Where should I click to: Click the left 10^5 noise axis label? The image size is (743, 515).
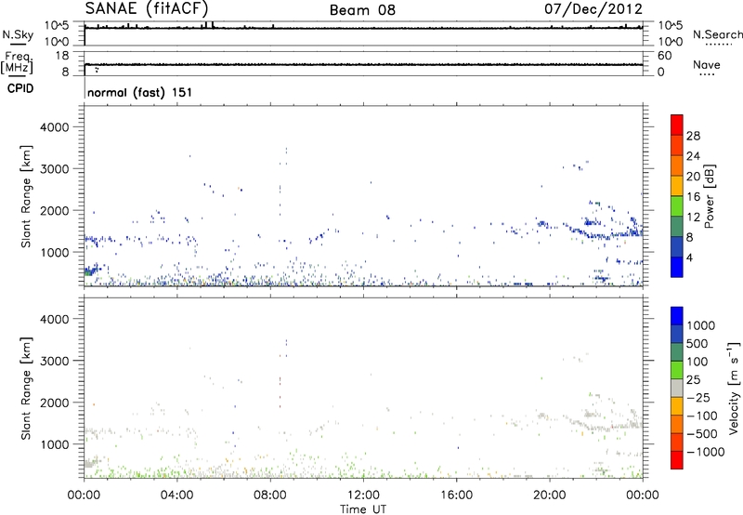(x=57, y=25)
